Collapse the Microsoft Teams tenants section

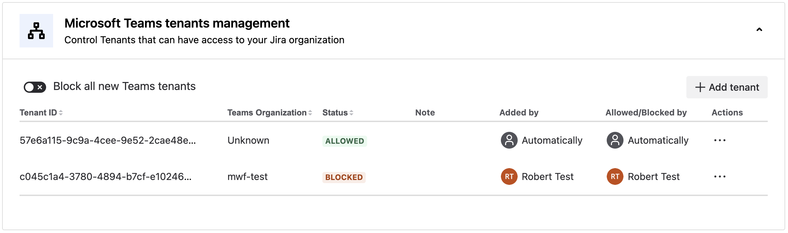pos(759,30)
